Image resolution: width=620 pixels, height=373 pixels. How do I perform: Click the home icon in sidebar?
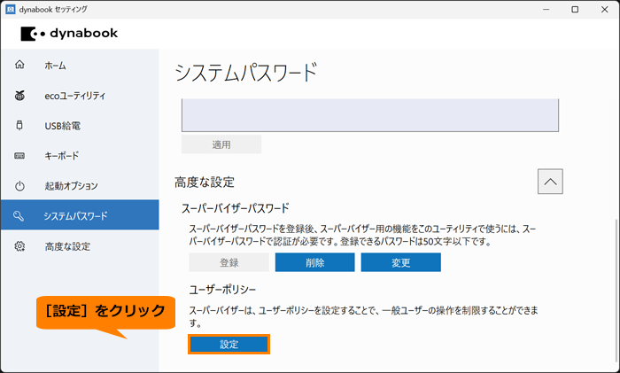(19, 65)
